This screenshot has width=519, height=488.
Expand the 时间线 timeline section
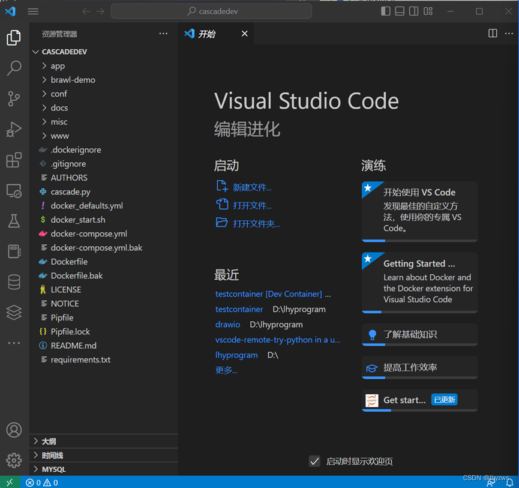tap(104, 455)
